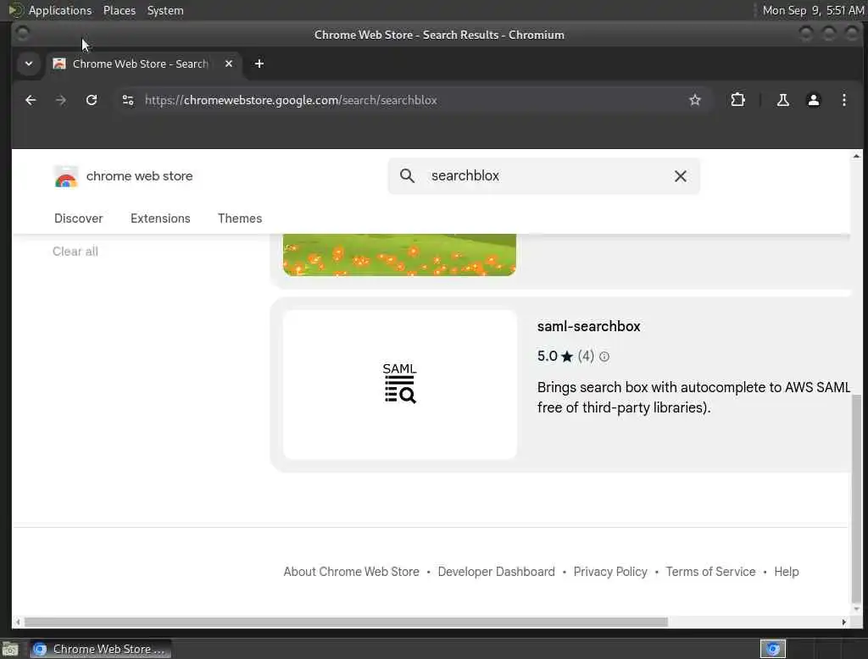Open About Chrome Web Store link
The image size is (868, 659).
click(351, 572)
